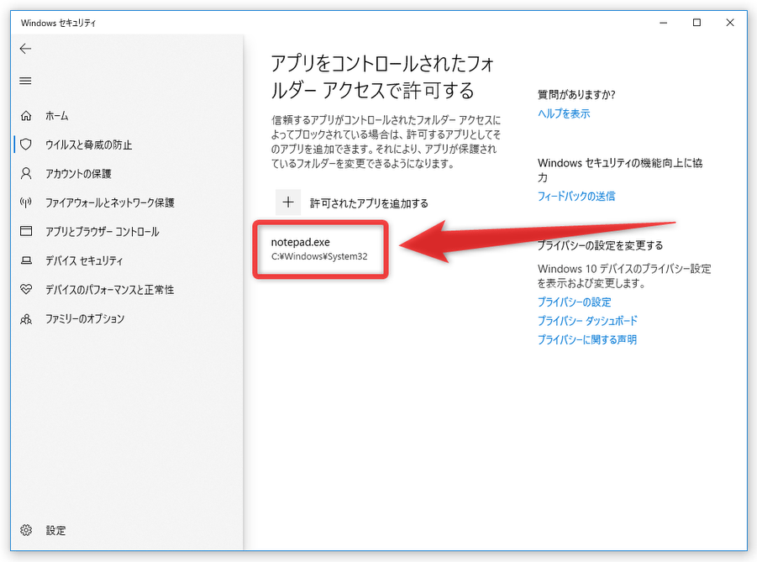Click the back arrow icon

[25, 48]
